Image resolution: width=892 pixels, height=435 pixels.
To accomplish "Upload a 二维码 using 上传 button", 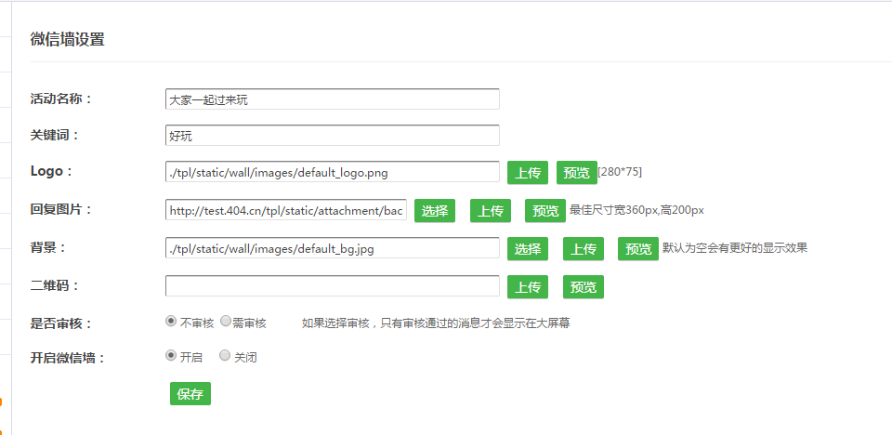I will click(x=528, y=286).
